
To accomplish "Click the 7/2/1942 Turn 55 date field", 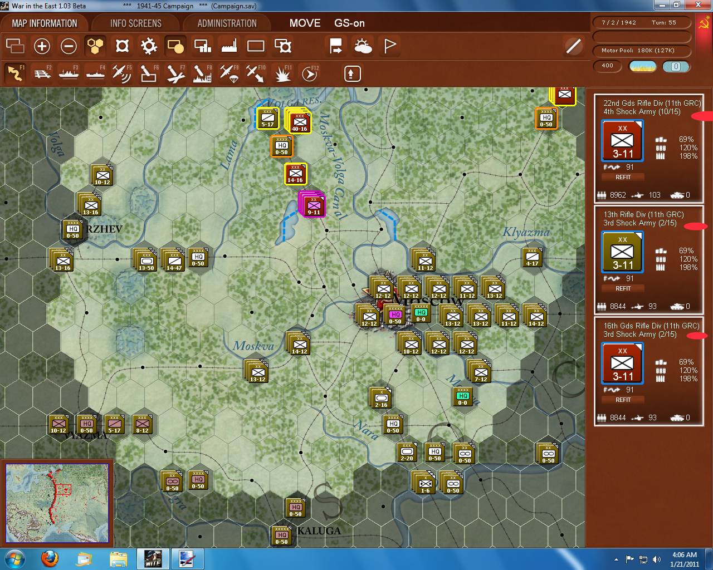I will (642, 23).
